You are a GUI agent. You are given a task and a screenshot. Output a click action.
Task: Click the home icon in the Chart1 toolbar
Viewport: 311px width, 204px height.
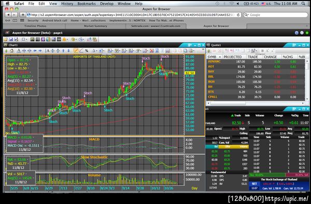(11, 51)
